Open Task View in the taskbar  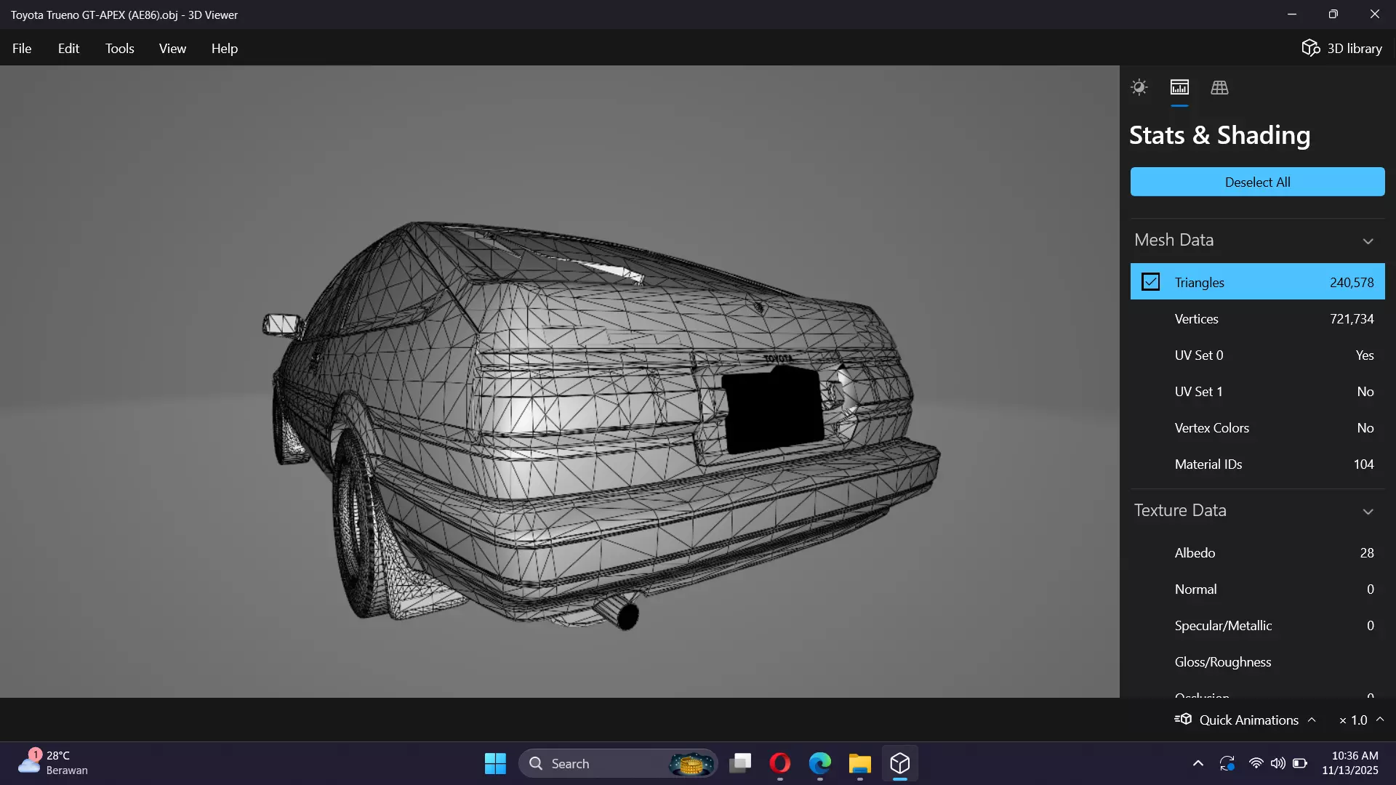[x=740, y=763]
